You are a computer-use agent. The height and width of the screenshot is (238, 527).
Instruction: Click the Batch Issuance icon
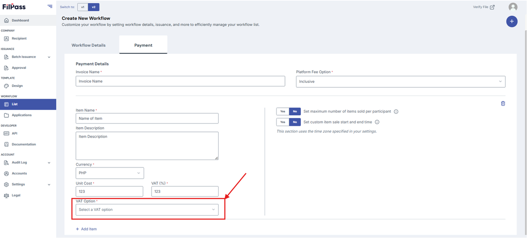(x=6, y=57)
